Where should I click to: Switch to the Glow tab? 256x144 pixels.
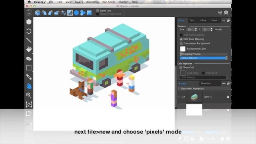click(x=203, y=20)
